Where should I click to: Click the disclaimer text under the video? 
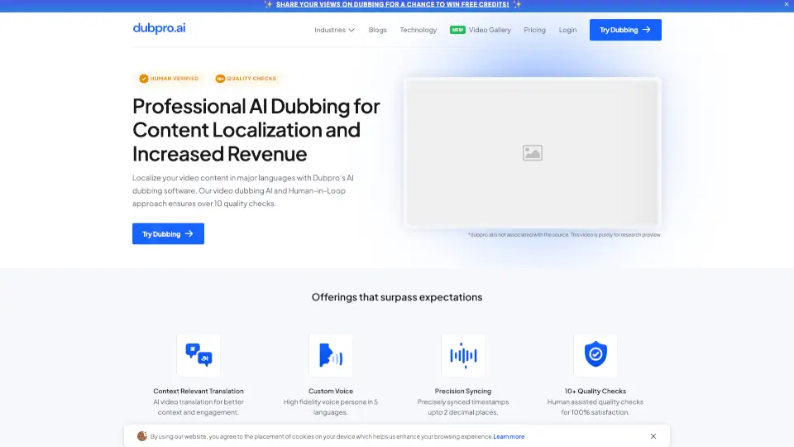[565, 234]
